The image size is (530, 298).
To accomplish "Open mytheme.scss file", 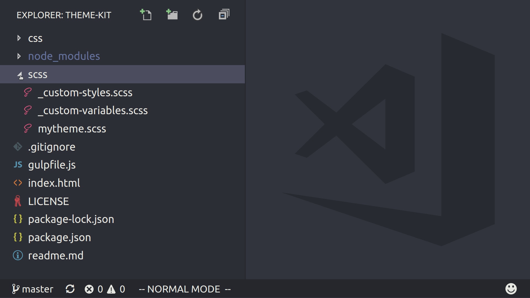I will [x=72, y=129].
